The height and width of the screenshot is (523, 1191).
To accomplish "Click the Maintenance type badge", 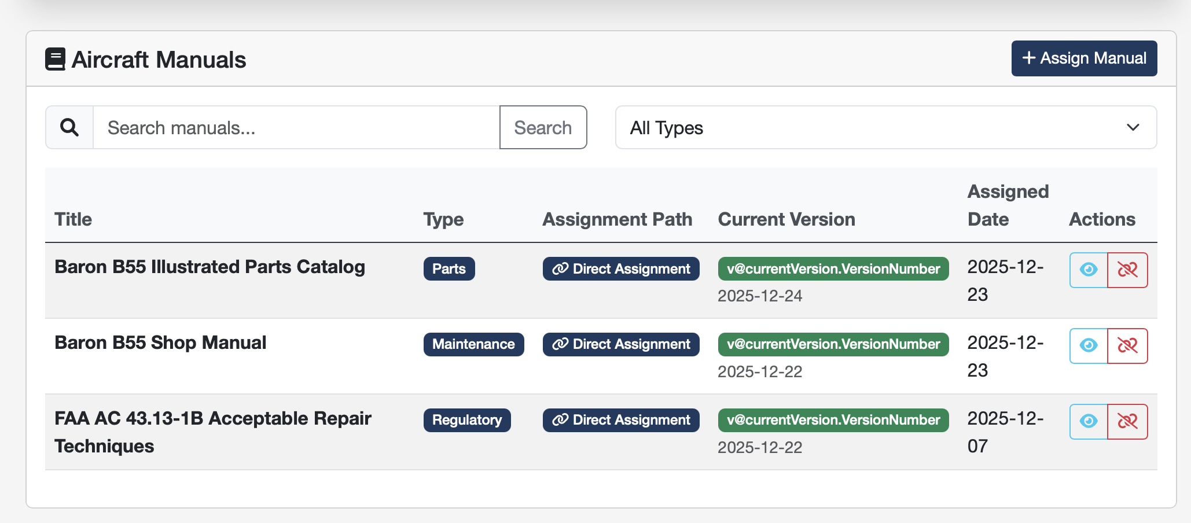I will [x=473, y=344].
